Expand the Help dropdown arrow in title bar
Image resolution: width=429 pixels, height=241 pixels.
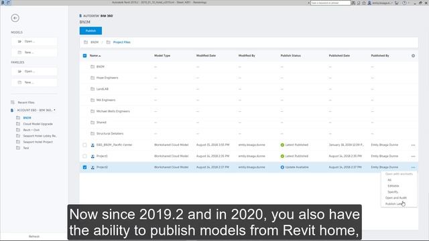click(x=409, y=3)
